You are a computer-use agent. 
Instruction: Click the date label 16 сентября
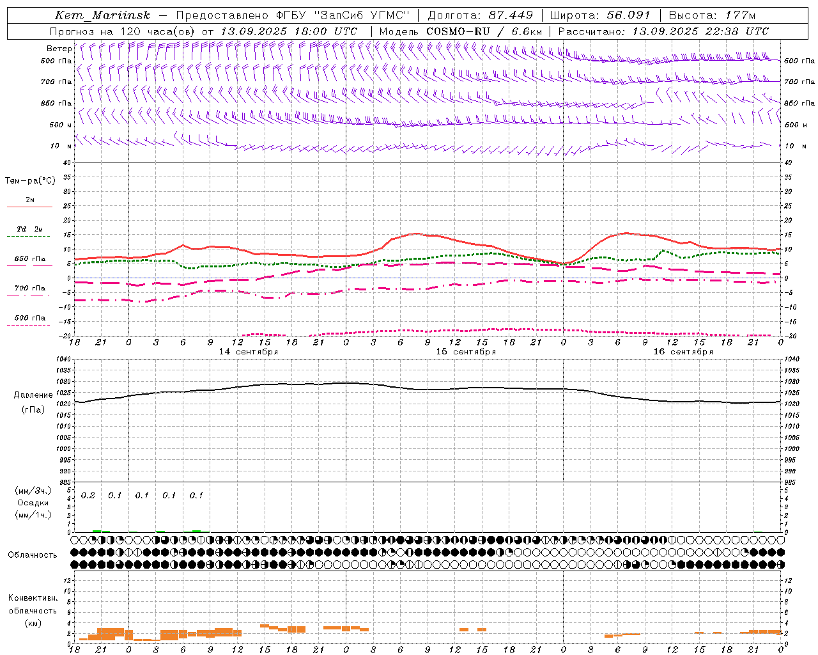pyautogui.click(x=683, y=352)
